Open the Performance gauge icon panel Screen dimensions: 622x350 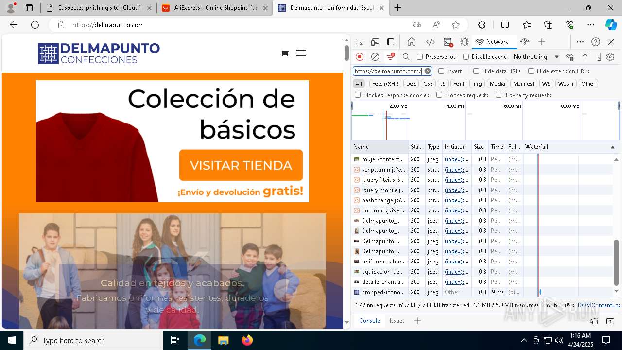(x=525, y=42)
